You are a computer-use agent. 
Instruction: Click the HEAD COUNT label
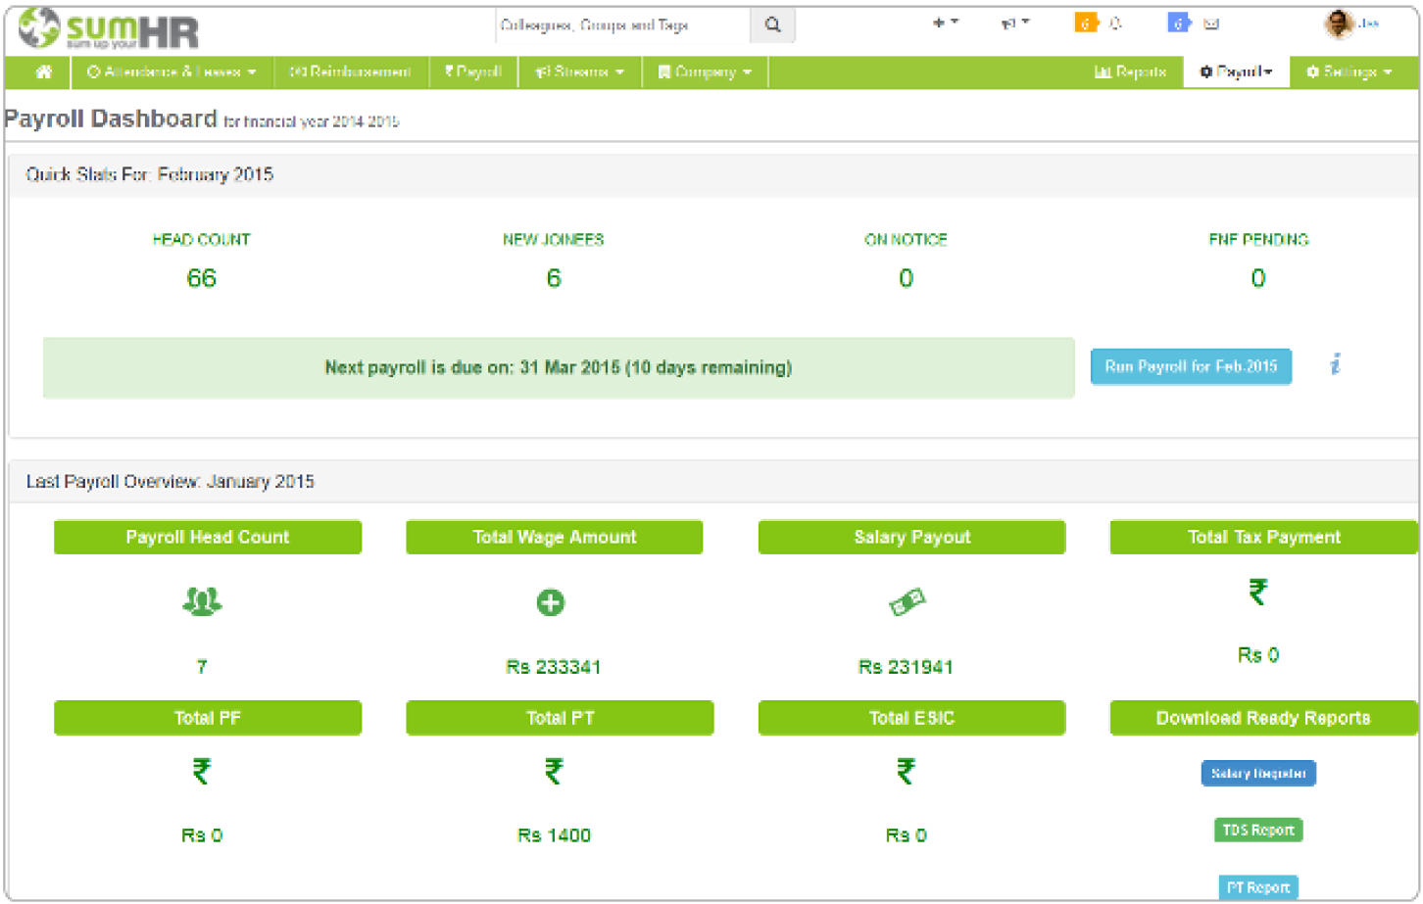pyautogui.click(x=201, y=239)
